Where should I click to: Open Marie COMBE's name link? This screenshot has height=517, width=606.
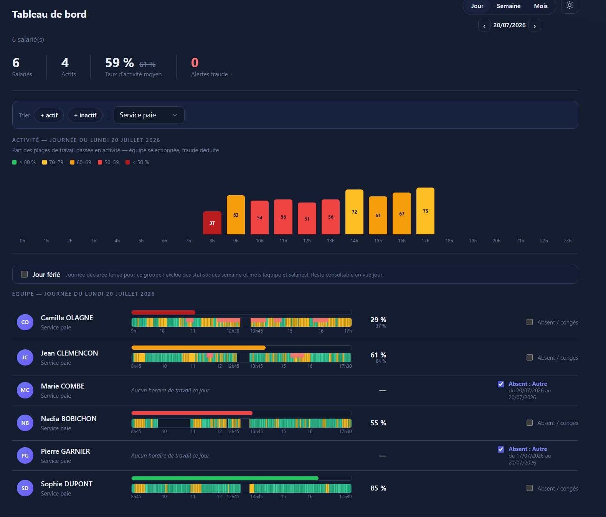63,386
